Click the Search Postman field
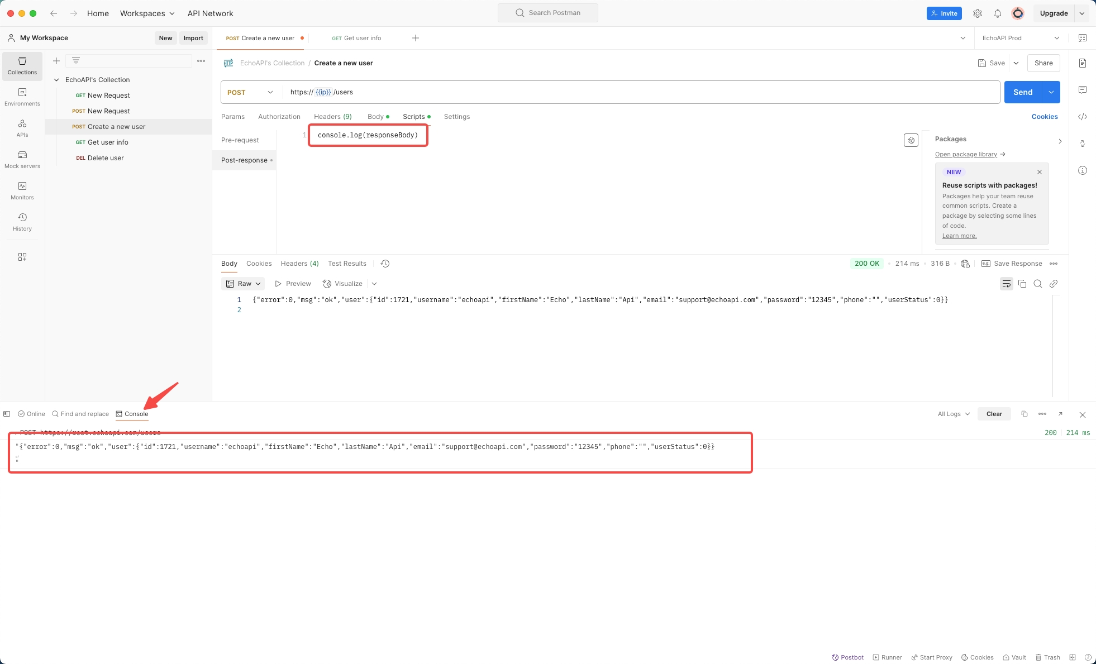The width and height of the screenshot is (1096, 664). 548,13
